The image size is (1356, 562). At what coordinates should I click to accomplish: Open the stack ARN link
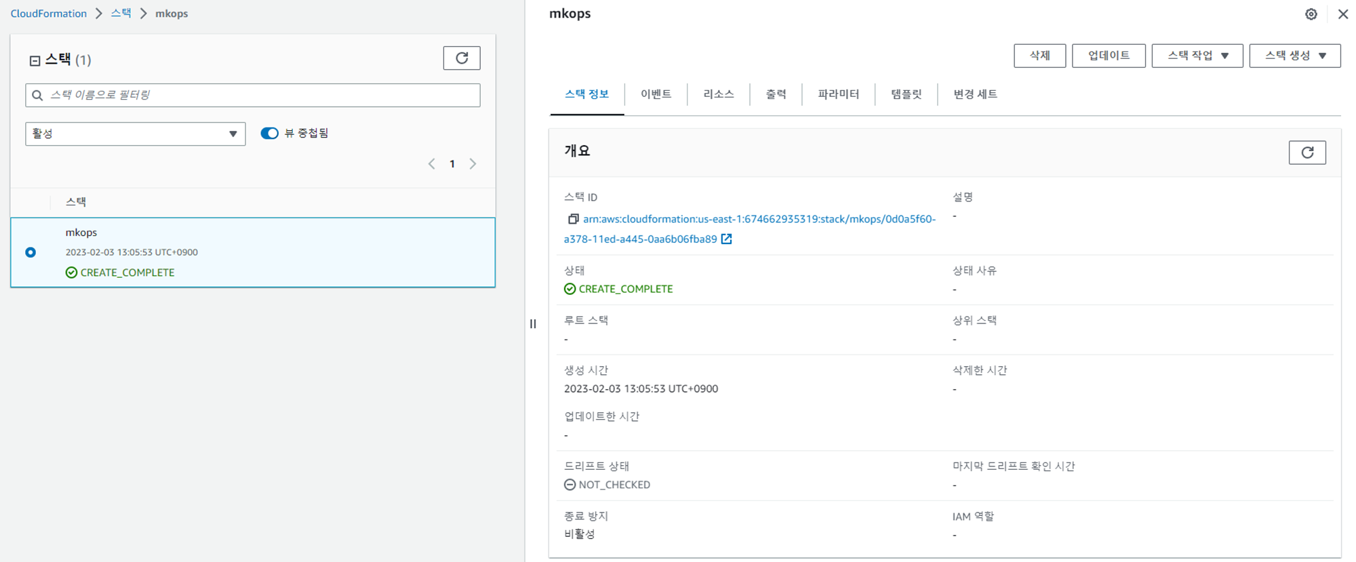[x=750, y=229]
